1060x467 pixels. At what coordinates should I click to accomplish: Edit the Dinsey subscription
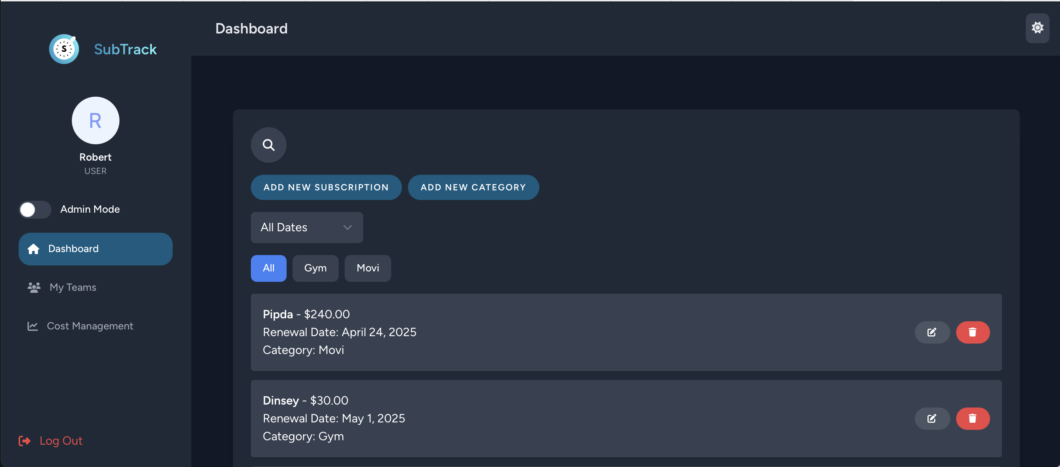(x=932, y=419)
